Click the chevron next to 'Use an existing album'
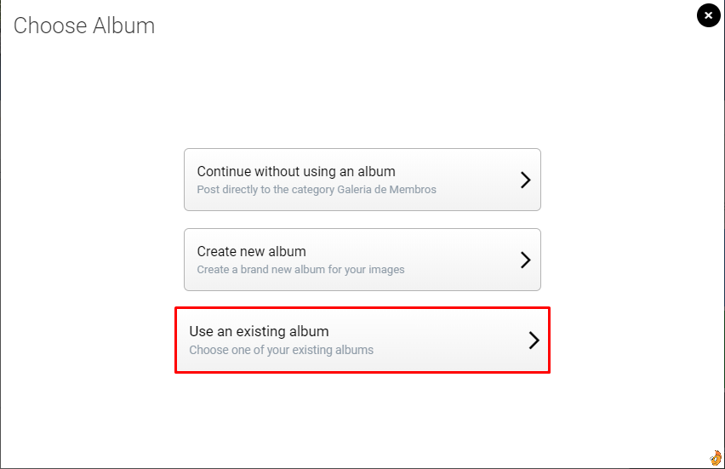The height and width of the screenshot is (469, 725). (534, 340)
